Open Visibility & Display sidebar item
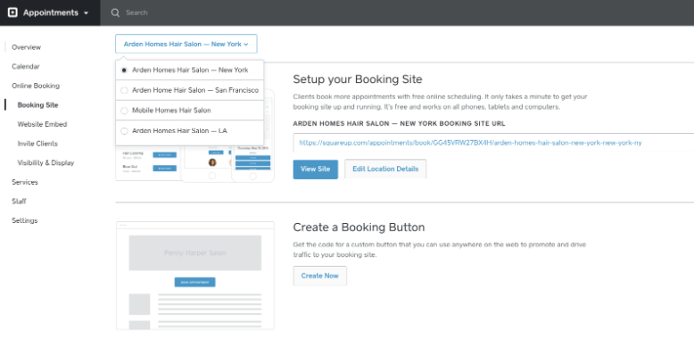This screenshot has width=694, height=339. click(x=45, y=163)
